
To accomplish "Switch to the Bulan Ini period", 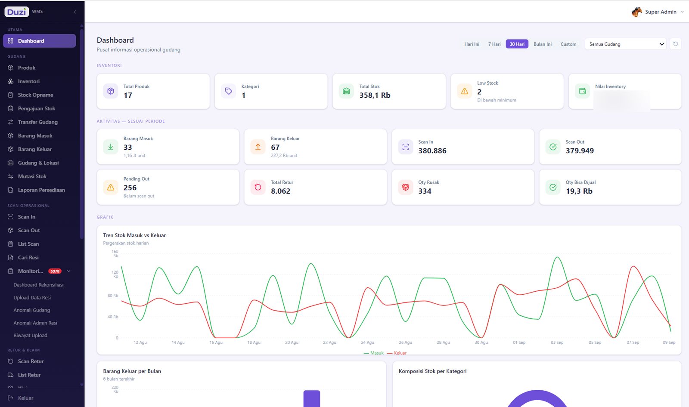I will pos(543,44).
